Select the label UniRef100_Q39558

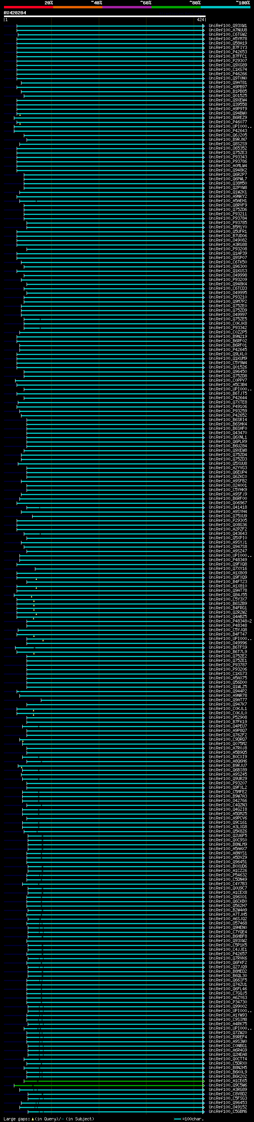coord(228,105)
